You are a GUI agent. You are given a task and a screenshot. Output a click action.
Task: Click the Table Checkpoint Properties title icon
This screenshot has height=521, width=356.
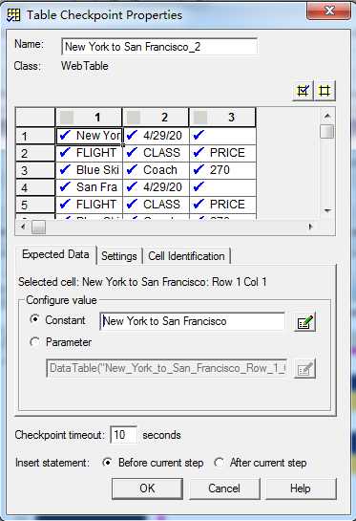pyautogui.click(x=13, y=15)
